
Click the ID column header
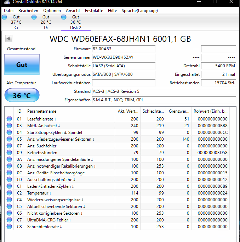click(x=19, y=111)
